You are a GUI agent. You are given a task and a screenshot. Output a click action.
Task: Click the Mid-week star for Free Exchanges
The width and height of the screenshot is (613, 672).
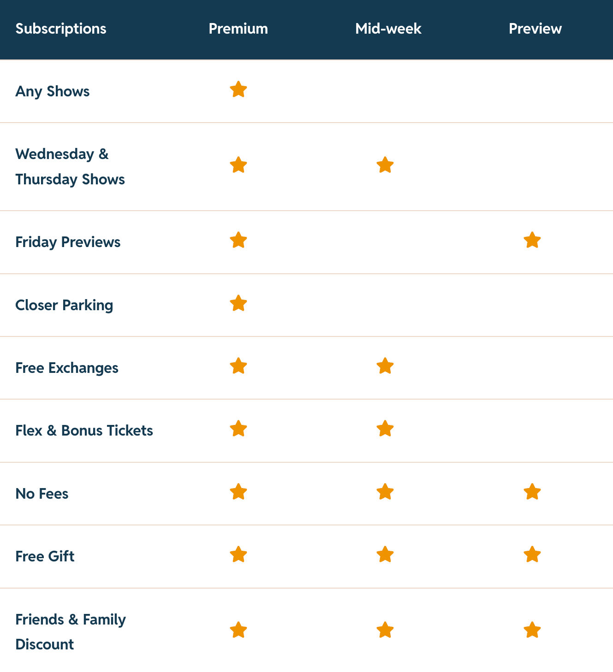[385, 366]
